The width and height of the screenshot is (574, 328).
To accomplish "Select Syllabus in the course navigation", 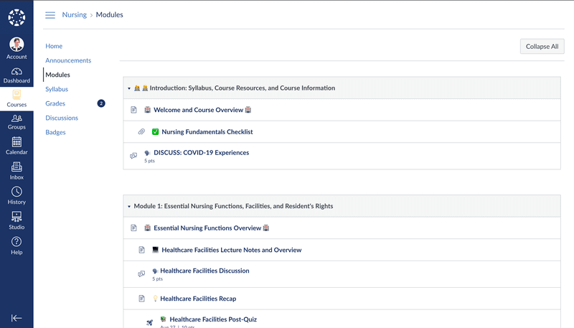I will point(57,89).
